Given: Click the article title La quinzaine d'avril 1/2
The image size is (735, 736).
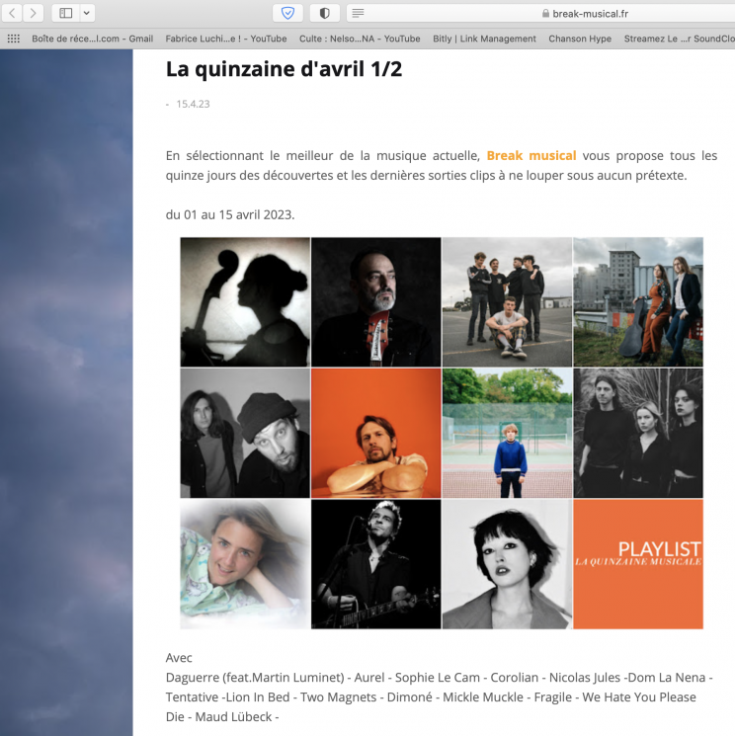Looking at the screenshot, I should point(284,69).
